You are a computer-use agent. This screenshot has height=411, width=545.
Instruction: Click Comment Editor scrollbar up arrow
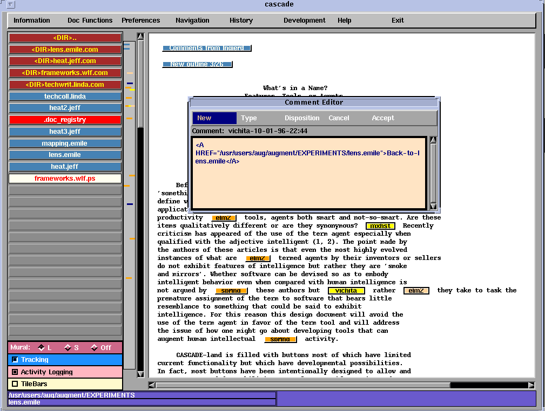(x=433, y=140)
